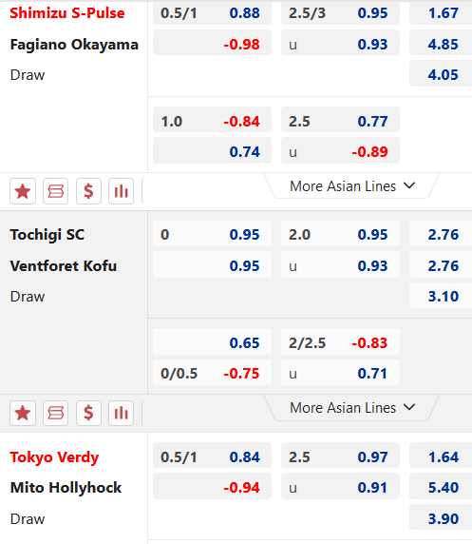This screenshot has height=544, width=472.
Task: Select Tokyo Verdy win odds 1.64
Action: point(441,457)
